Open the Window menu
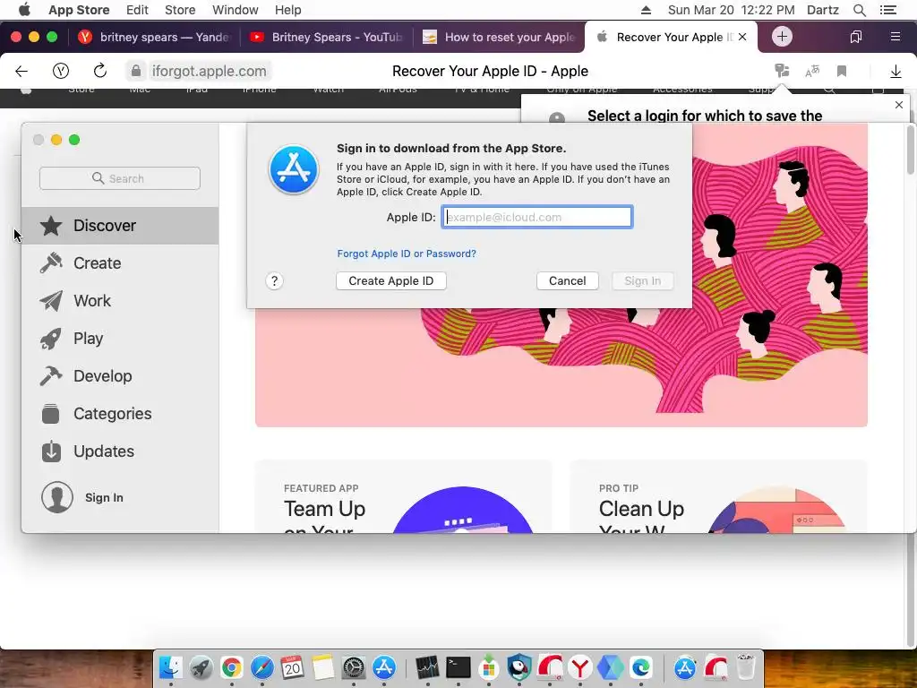Image resolution: width=917 pixels, height=688 pixels. click(x=236, y=10)
